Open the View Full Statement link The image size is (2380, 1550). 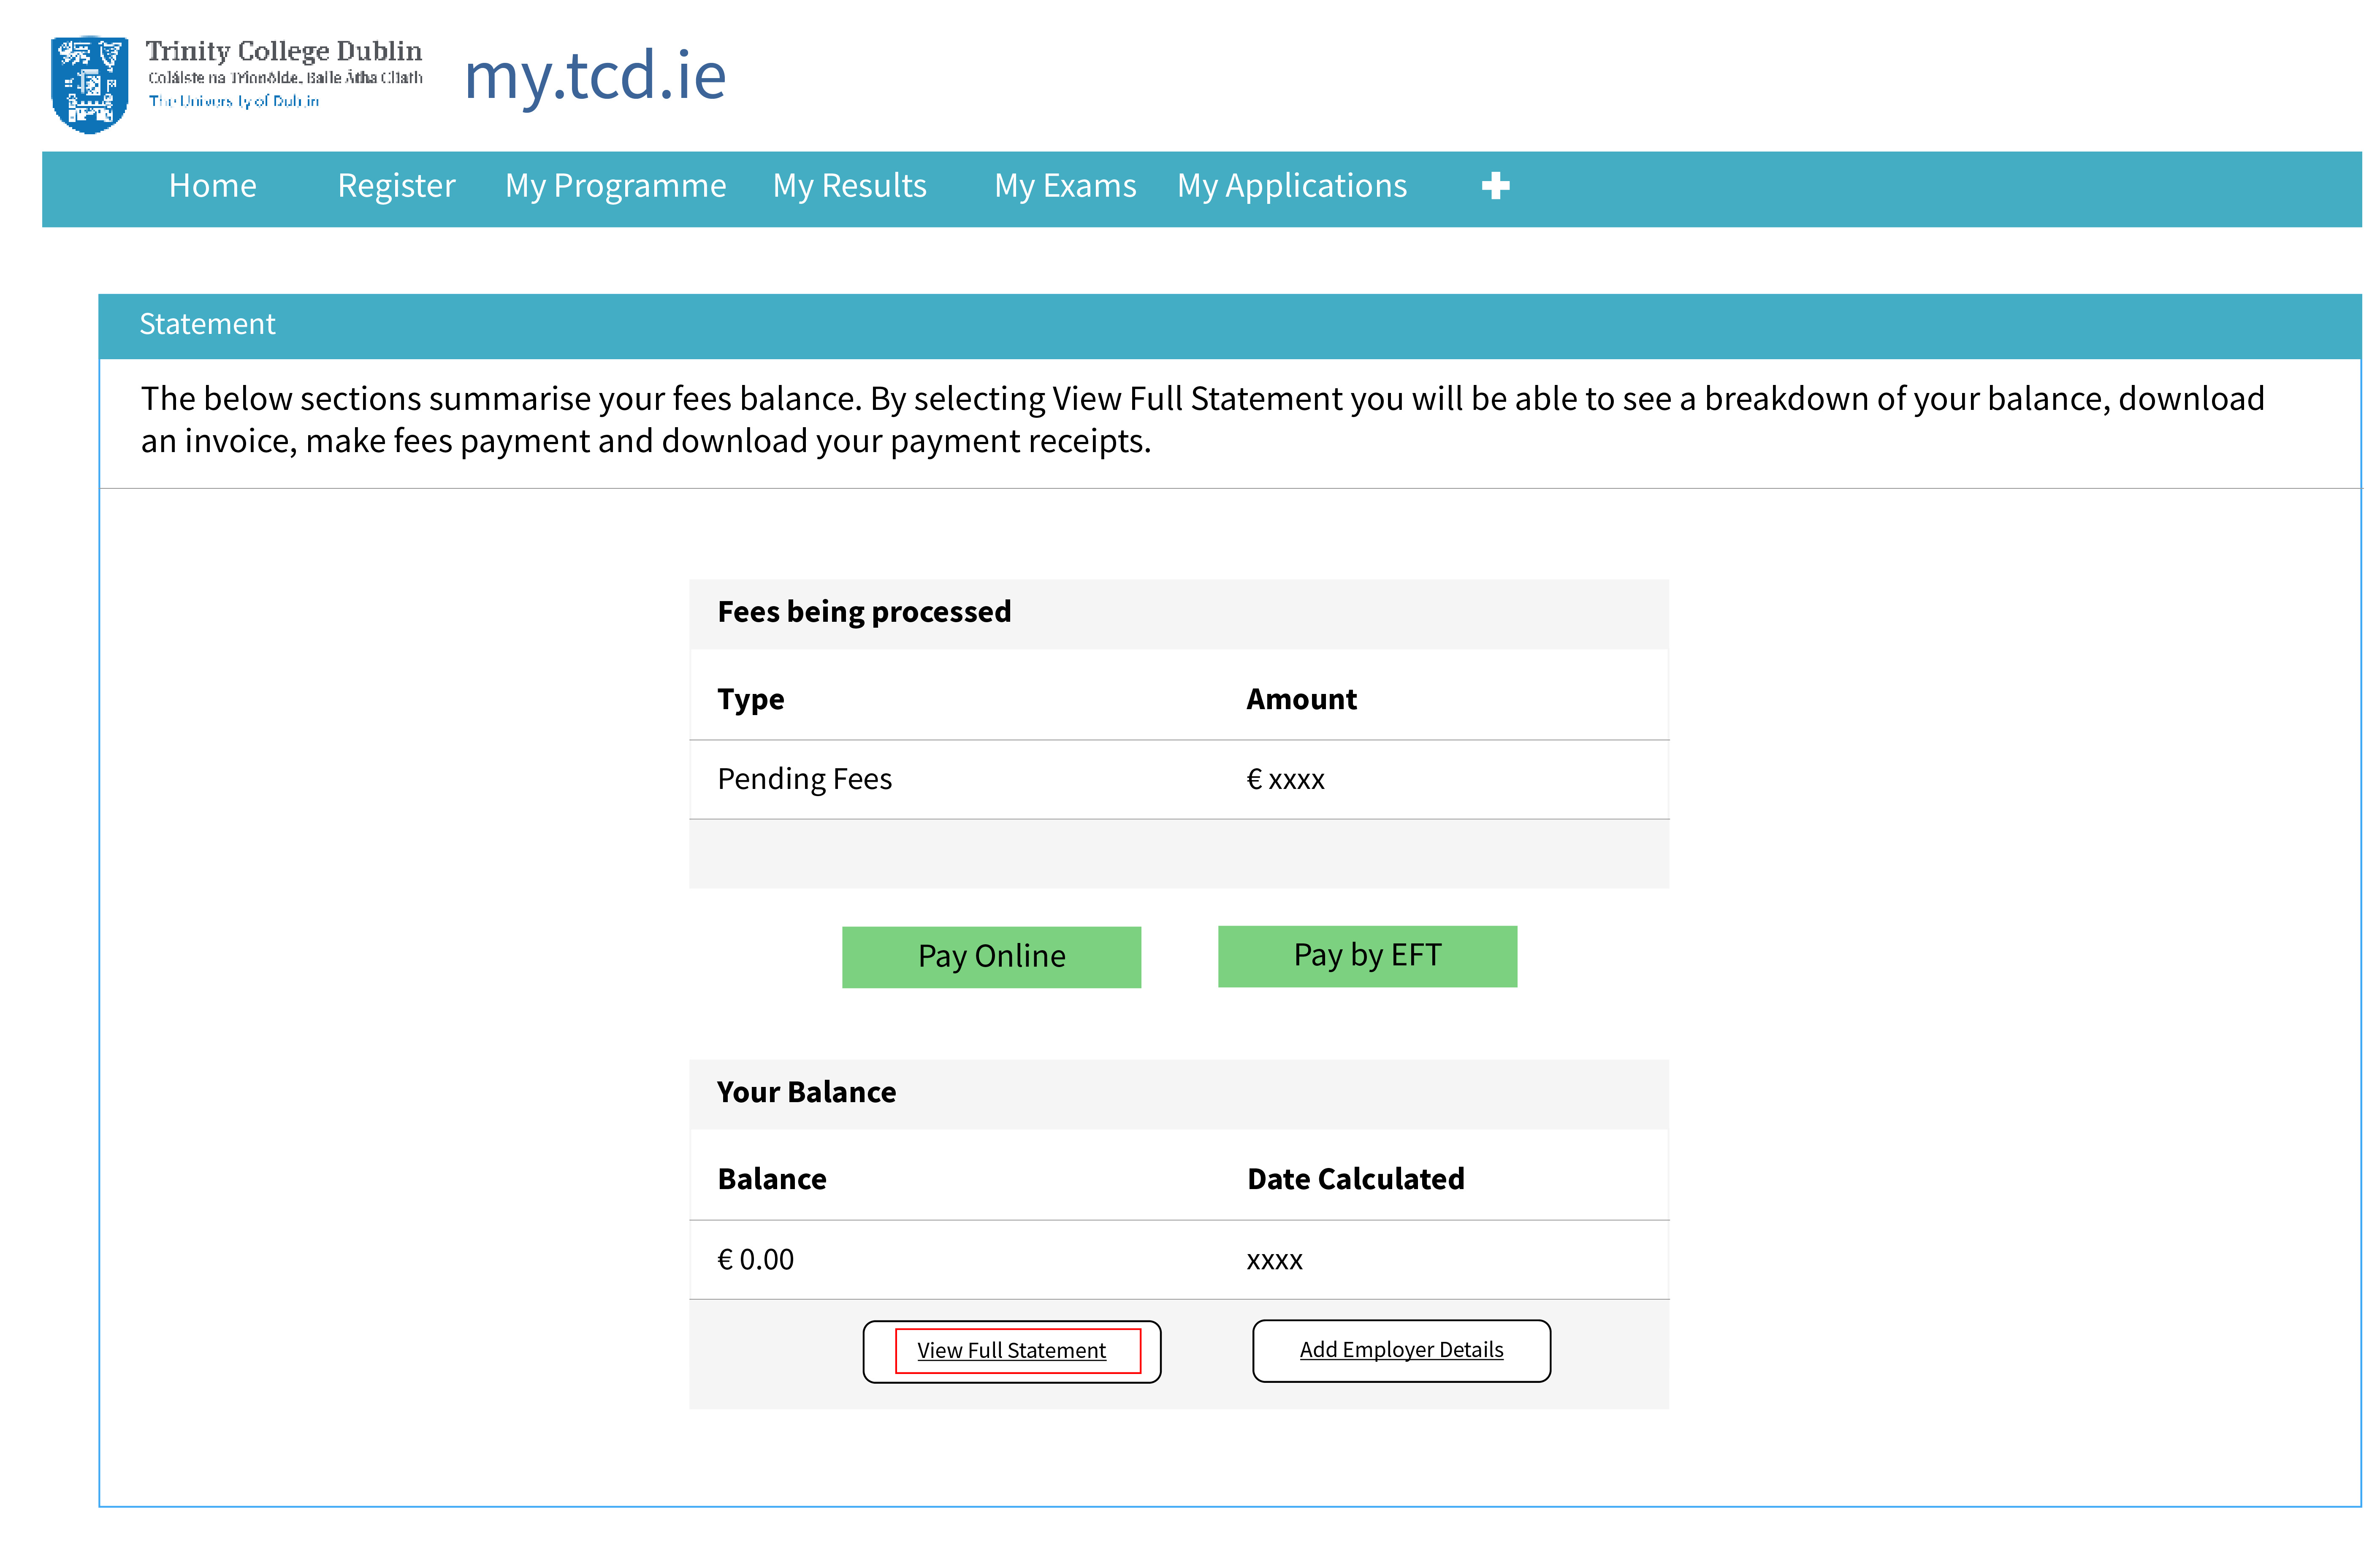coord(1011,1351)
